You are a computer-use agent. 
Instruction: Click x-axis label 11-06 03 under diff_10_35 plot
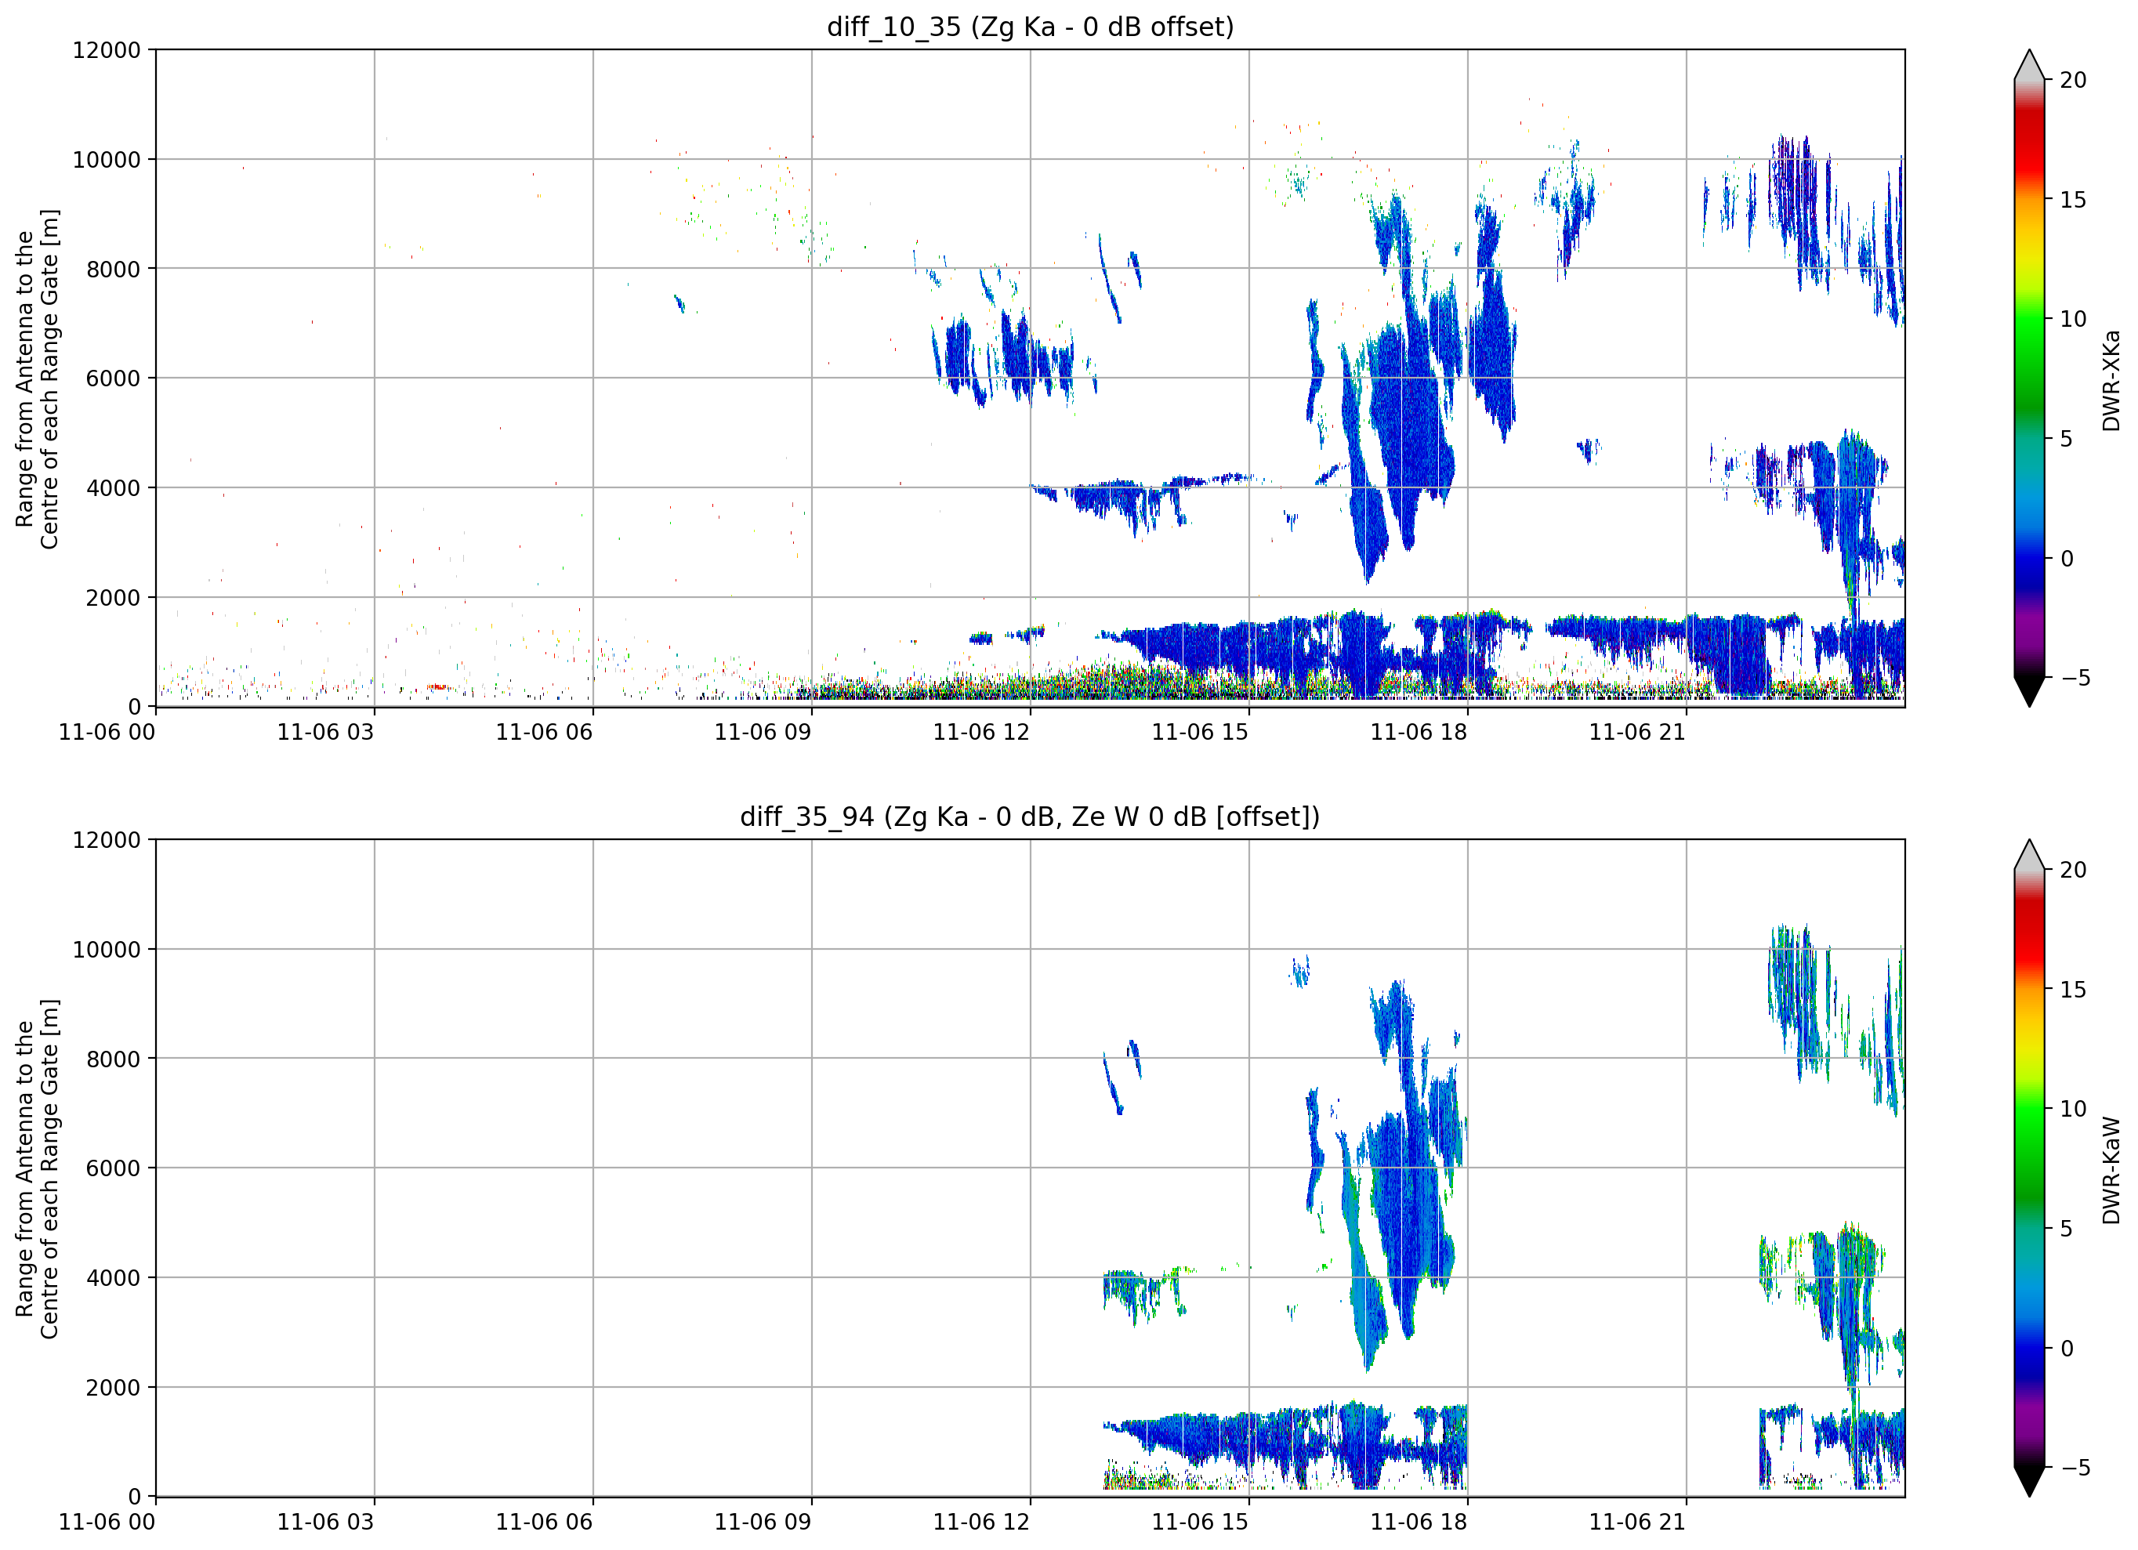click(x=325, y=733)
